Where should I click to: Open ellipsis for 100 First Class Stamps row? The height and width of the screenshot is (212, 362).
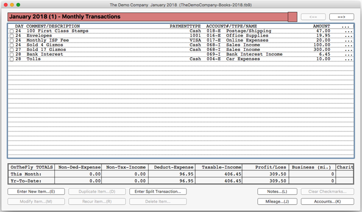(348, 31)
